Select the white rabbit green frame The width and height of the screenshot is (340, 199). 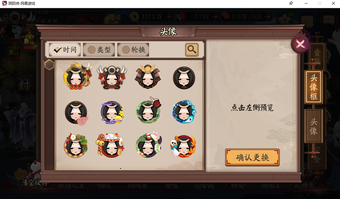point(149,144)
